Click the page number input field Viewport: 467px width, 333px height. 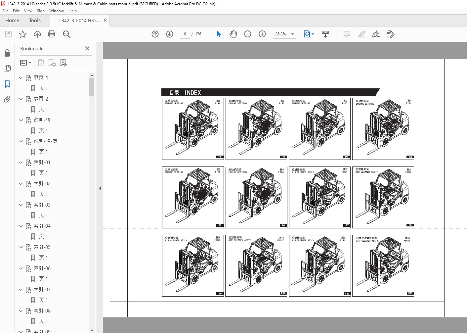tap(185, 34)
